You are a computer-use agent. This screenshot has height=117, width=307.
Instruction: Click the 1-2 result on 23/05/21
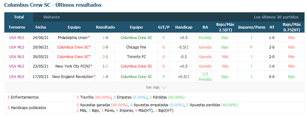pyautogui.click(x=105, y=66)
